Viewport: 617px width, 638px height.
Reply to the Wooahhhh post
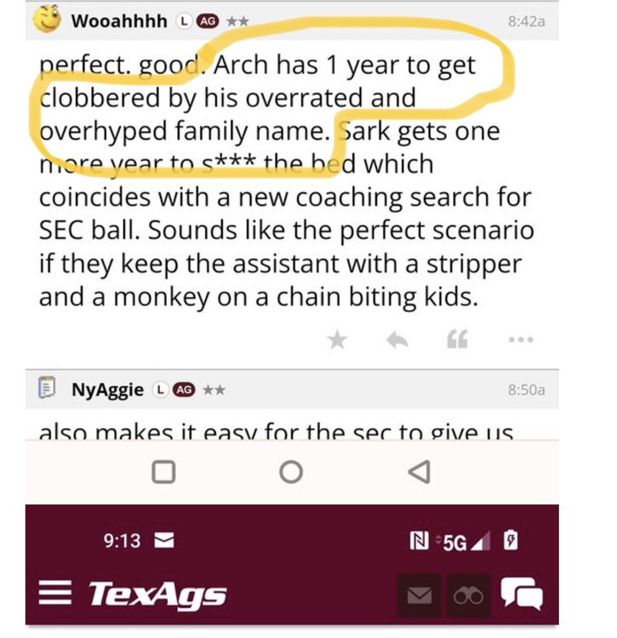(x=397, y=340)
